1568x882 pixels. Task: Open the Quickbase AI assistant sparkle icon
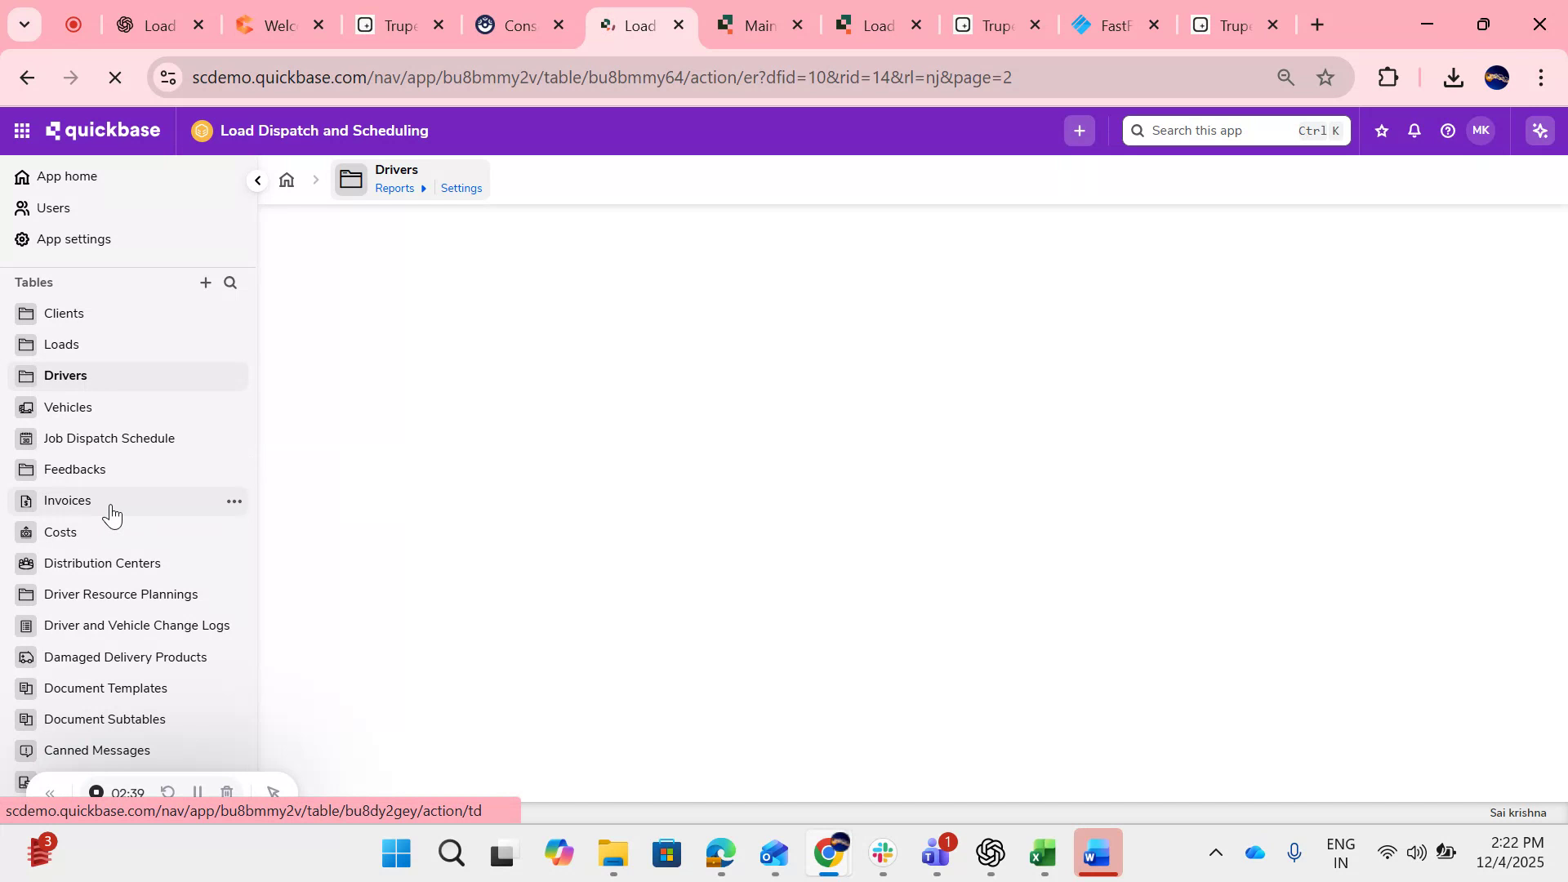1539,130
